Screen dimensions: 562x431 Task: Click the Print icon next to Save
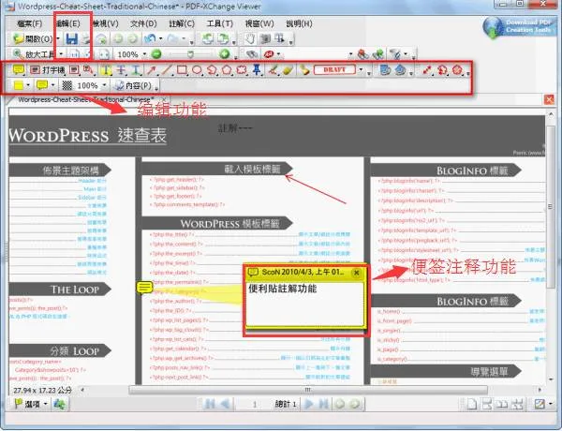(x=85, y=38)
